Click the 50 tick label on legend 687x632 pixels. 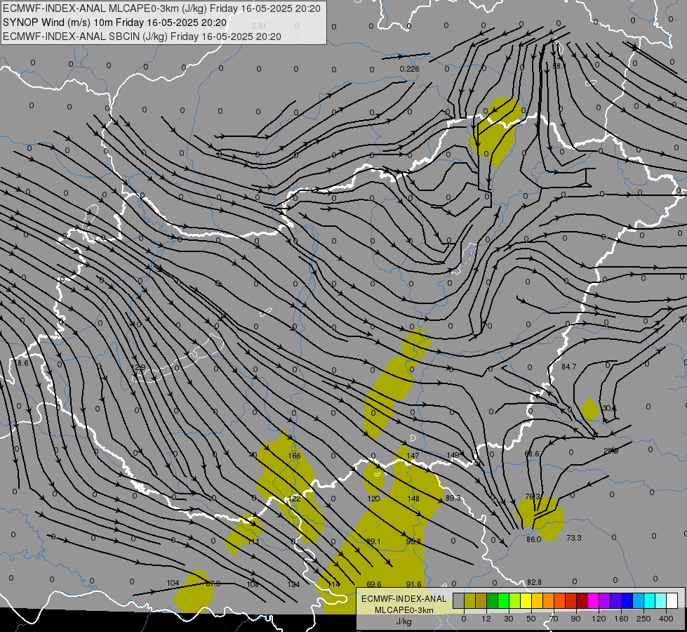pyautogui.click(x=531, y=619)
